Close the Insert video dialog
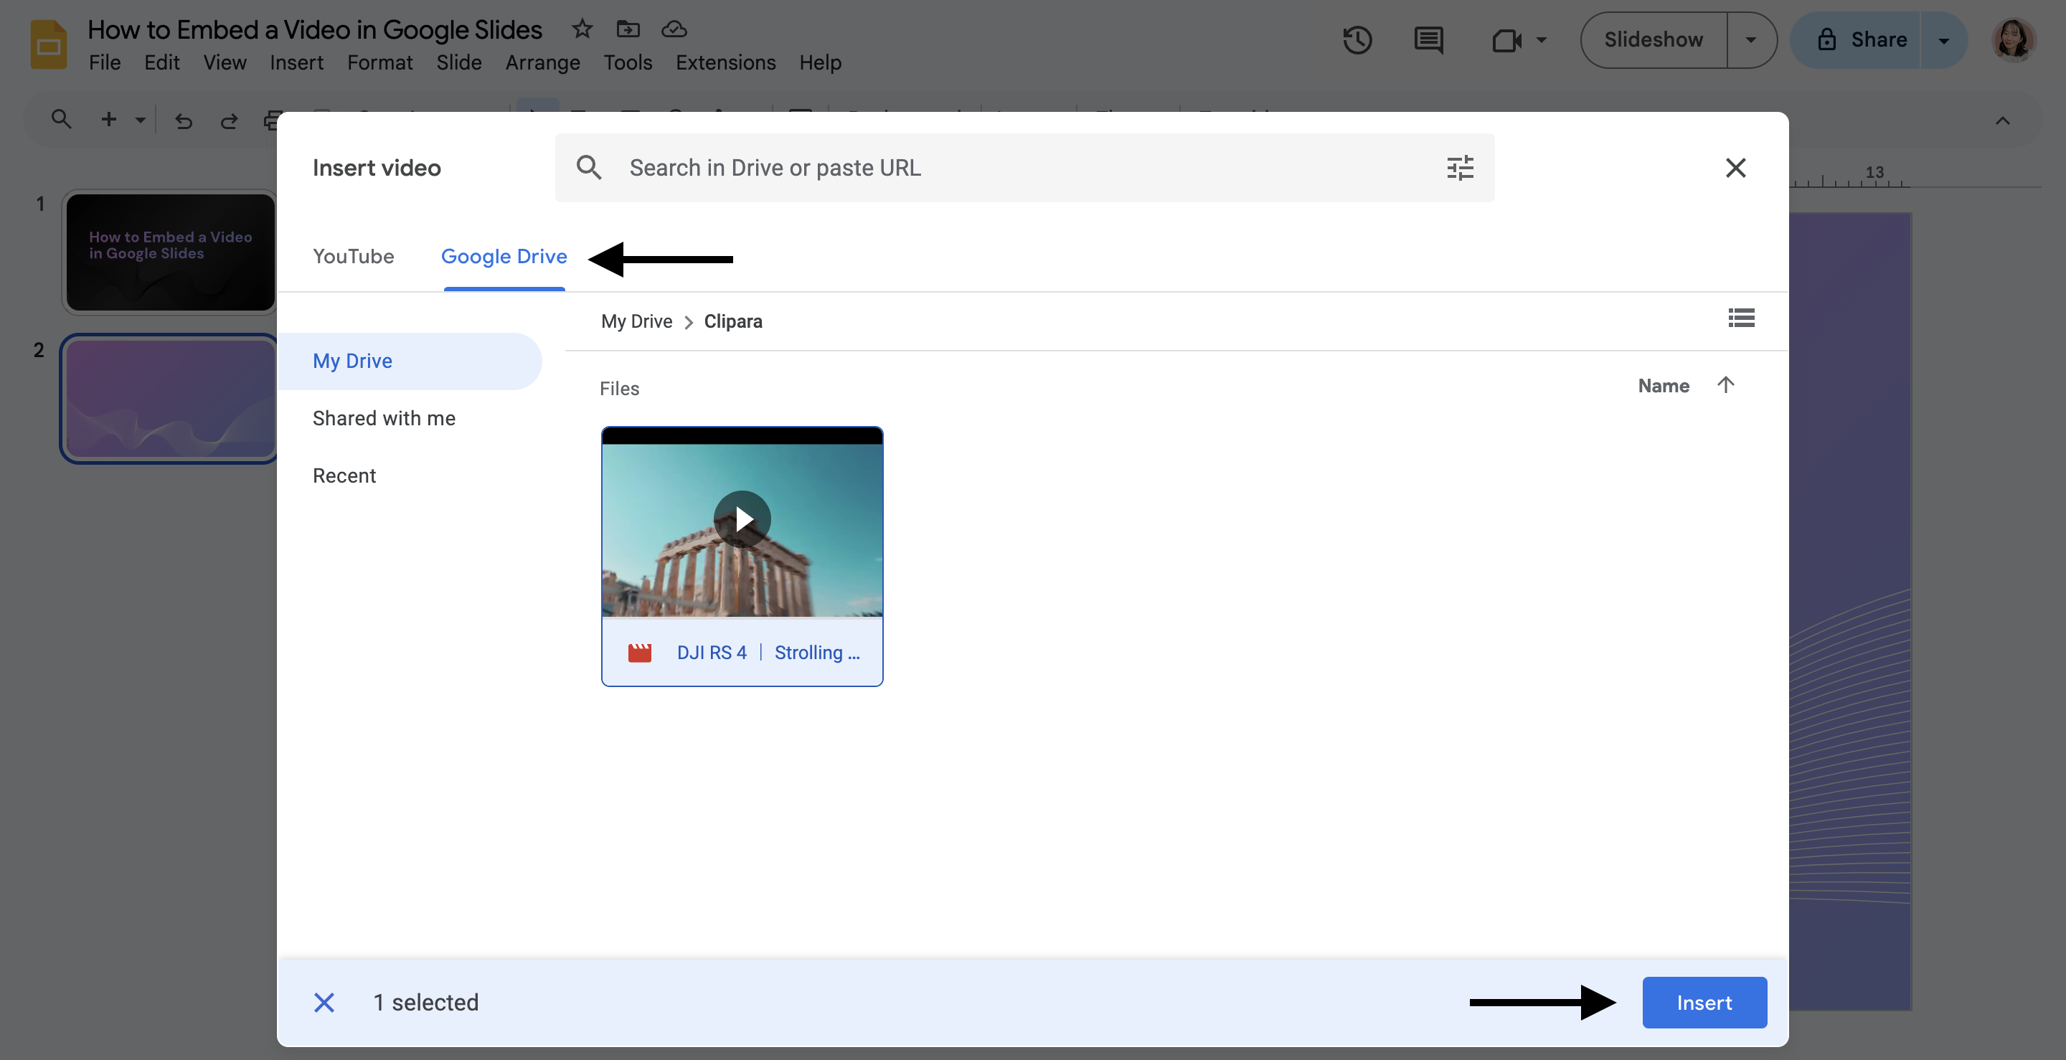The width and height of the screenshot is (2066, 1060). pos(1735,168)
